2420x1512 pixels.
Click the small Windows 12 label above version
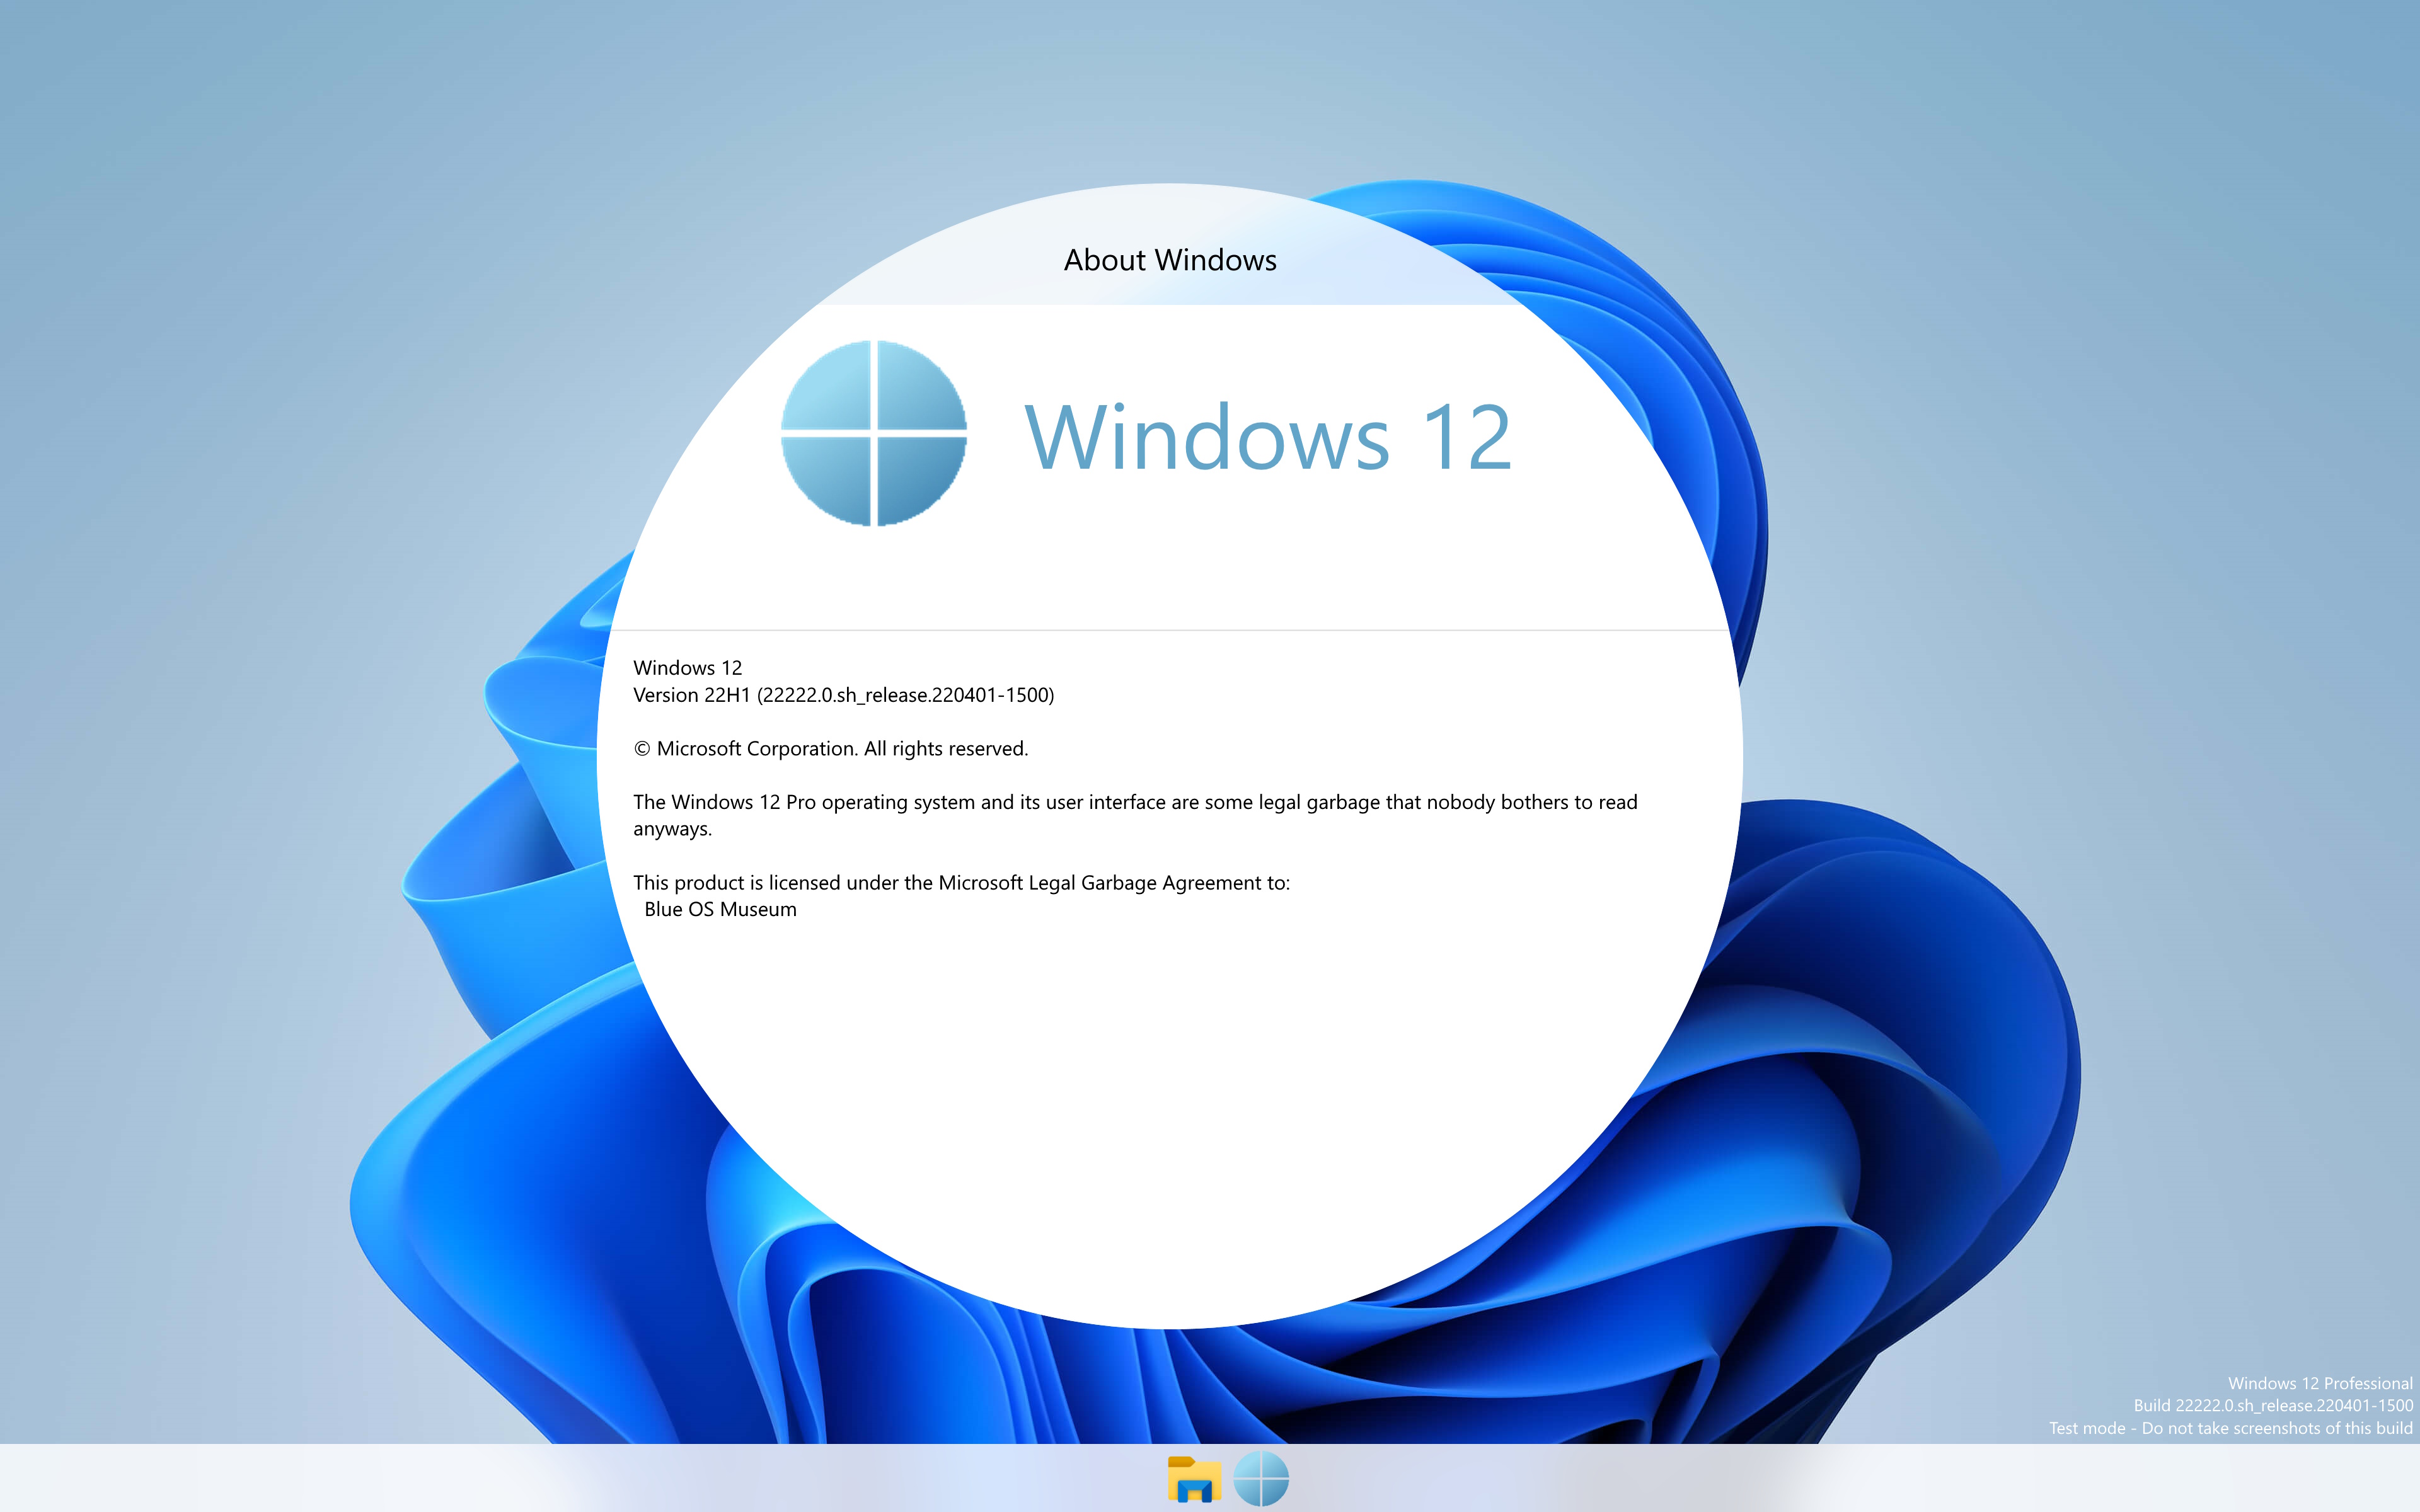click(687, 668)
